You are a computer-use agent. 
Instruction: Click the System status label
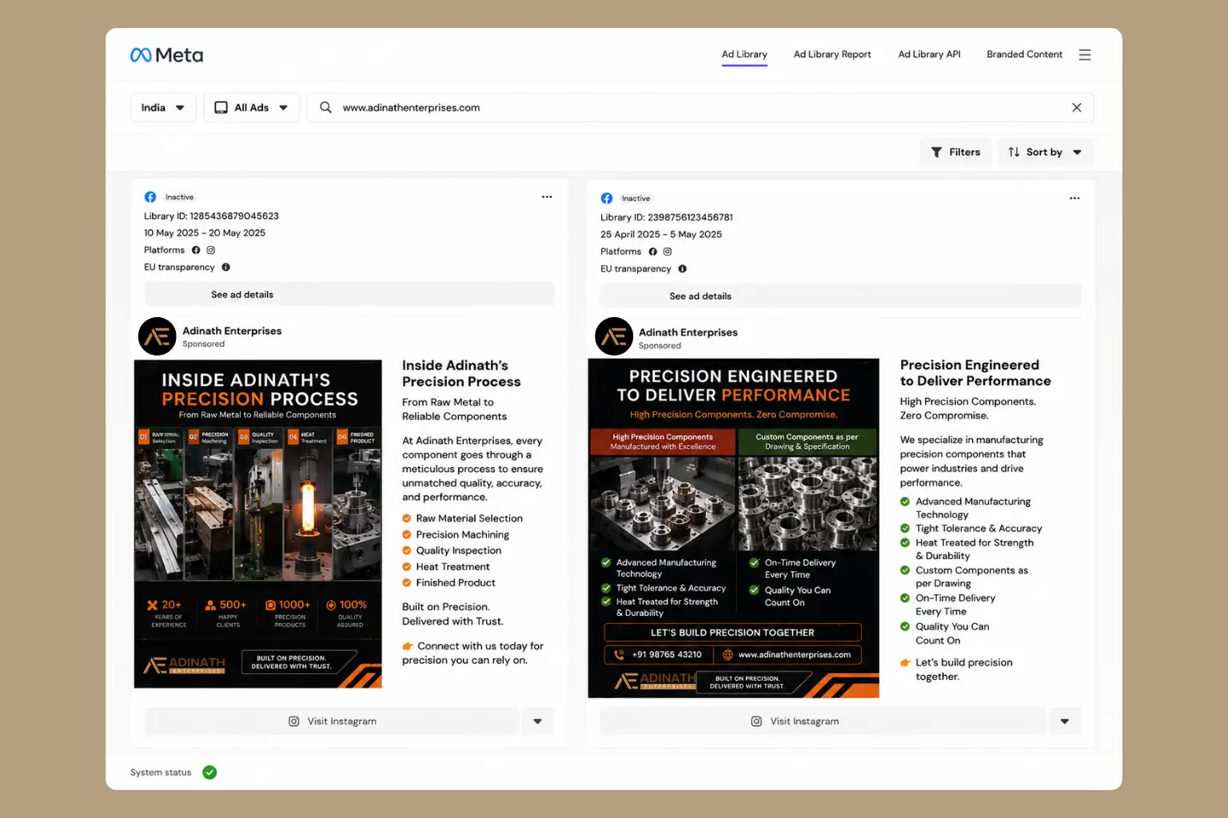click(x=161, y=772)
